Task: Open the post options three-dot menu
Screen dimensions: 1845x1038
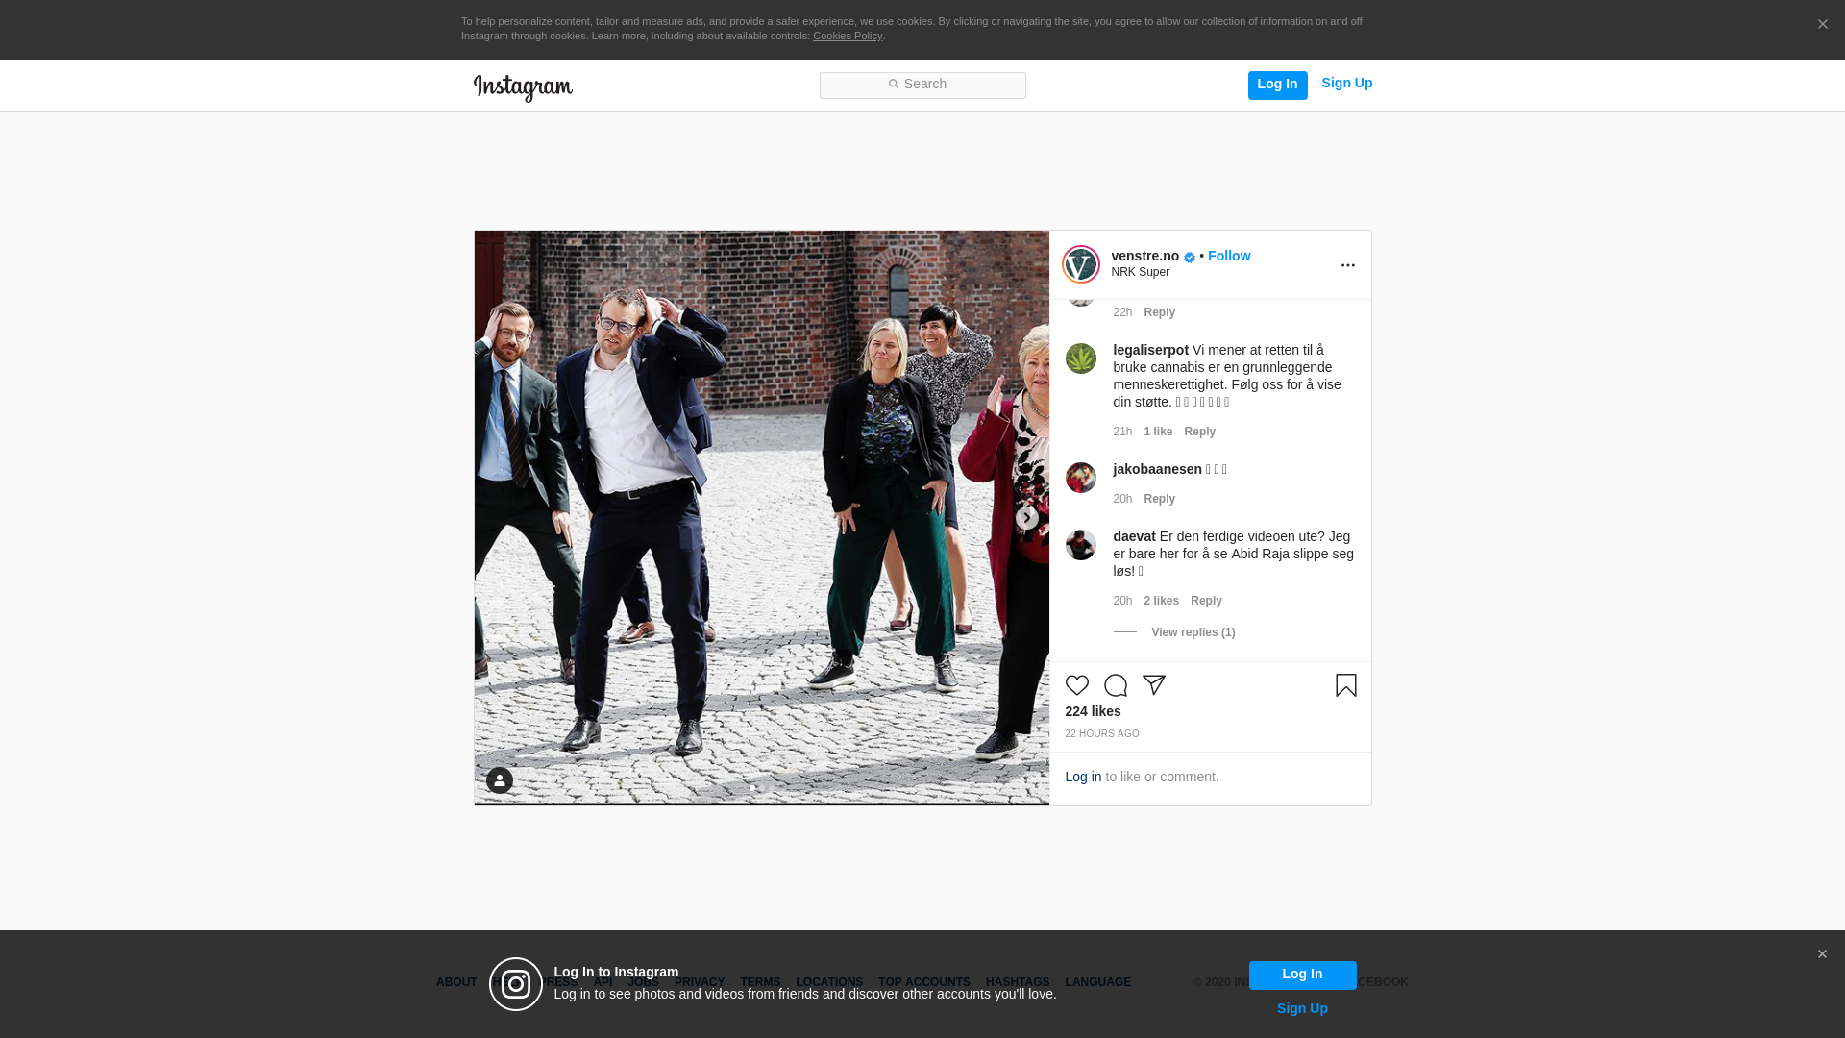Action: coord(1347,265)
